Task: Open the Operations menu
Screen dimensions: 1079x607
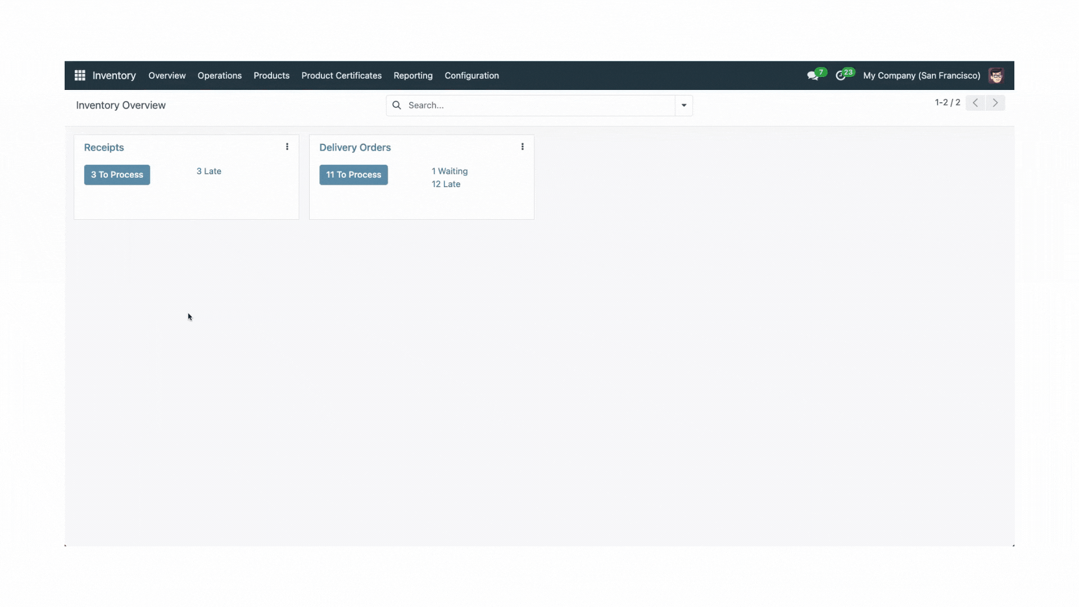Action: click(220, 75)
